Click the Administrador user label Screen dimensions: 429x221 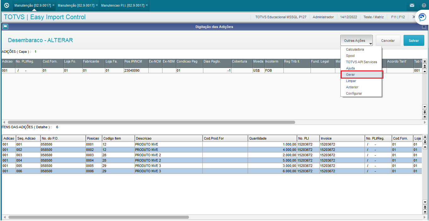pyautogui.click(x=323, y=17)
